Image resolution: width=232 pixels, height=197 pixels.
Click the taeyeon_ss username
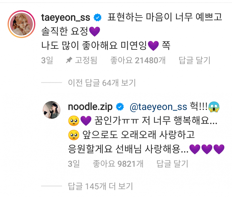(x=65, y=17)
